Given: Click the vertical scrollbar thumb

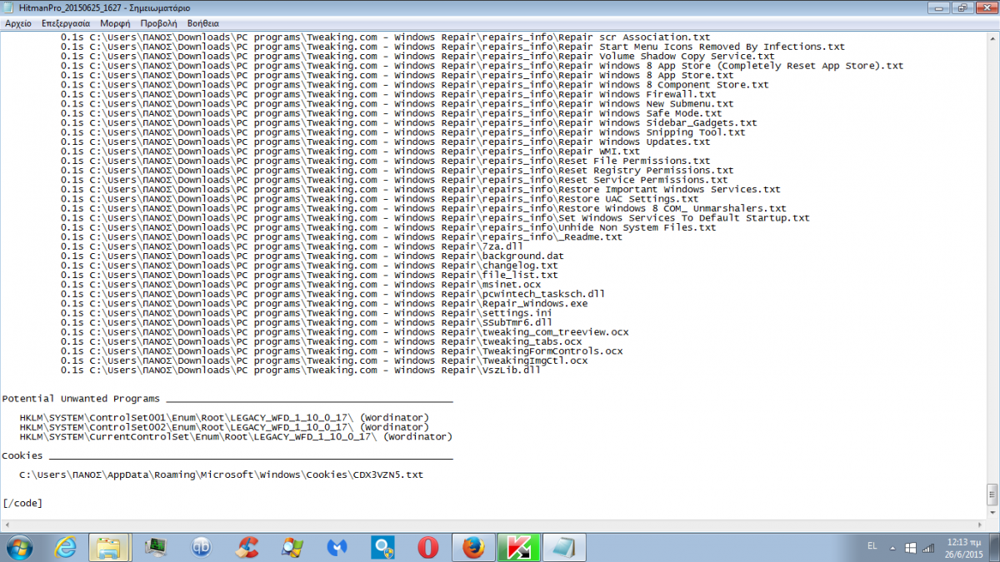Looking at the screenshot, I should tap(992, 495).
